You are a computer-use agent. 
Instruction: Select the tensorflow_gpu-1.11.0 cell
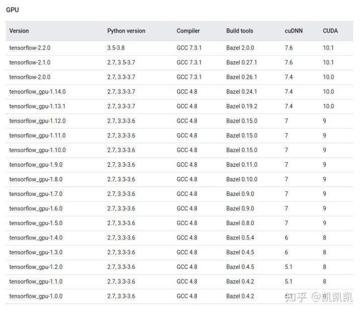[x=37, y=136]
